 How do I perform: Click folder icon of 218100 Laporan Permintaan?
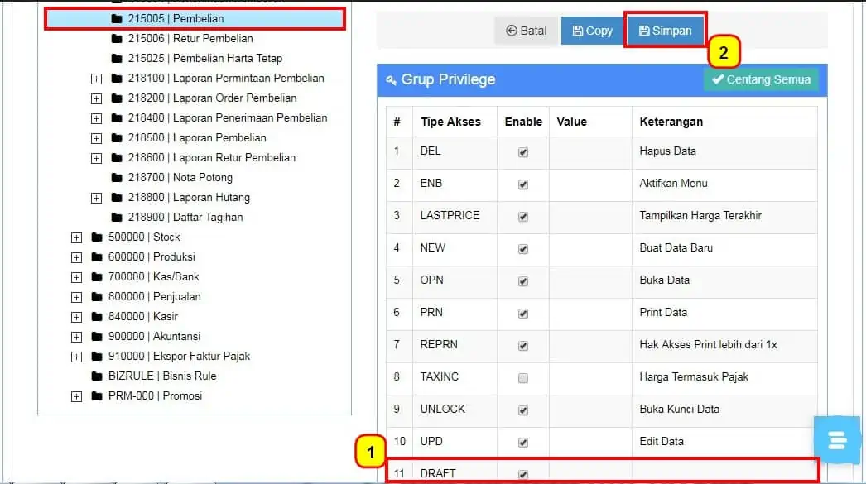tap(117, 79)
